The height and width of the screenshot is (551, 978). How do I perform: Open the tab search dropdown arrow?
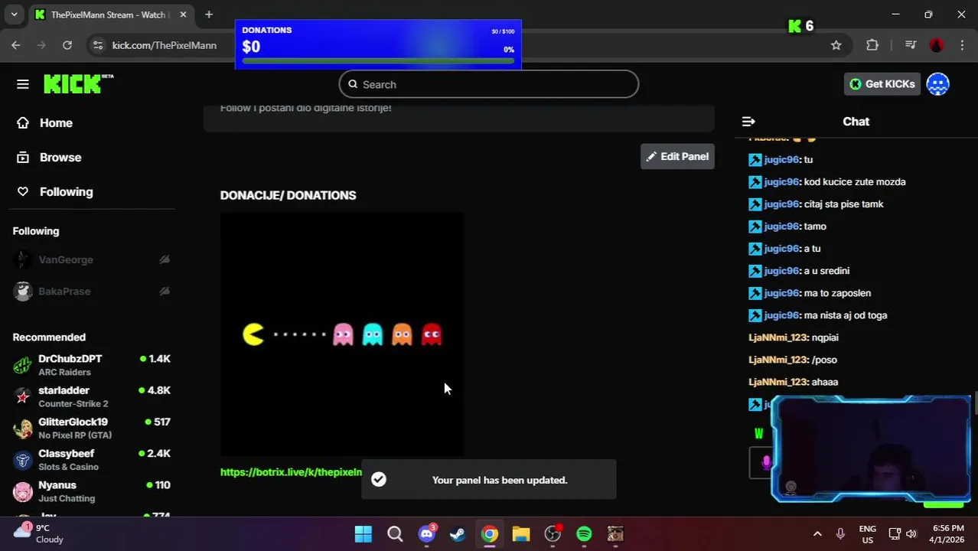14,15
